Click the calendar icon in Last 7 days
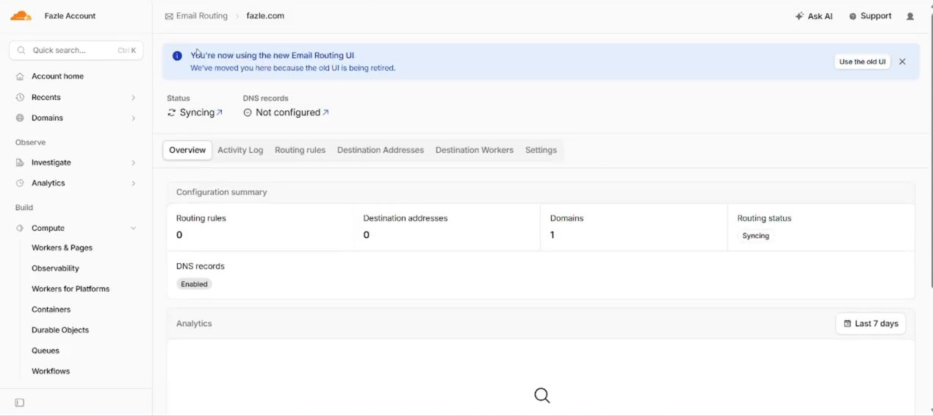933x416 pixels. click(x=848, y=323)
